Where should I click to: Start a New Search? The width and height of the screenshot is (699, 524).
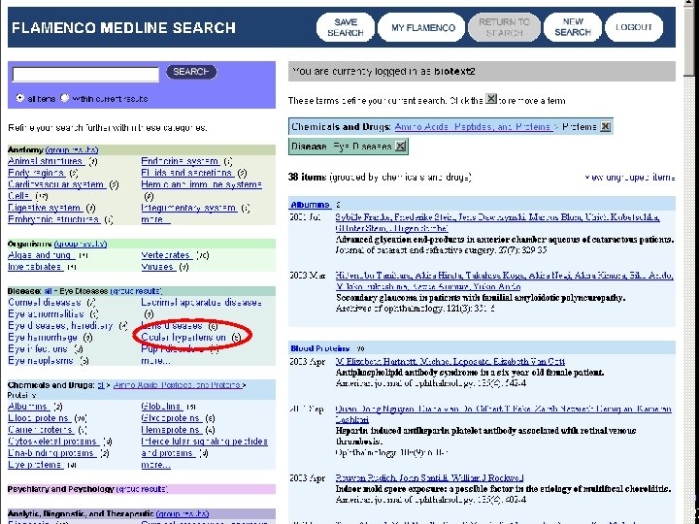click(573, 27)
